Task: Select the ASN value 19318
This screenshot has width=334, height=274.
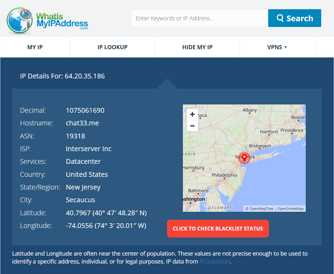Action: click(76, 136)
